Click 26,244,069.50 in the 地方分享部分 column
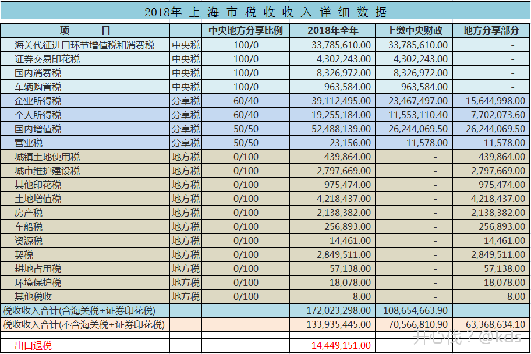This screenshot has width=531, height=354. pos(495,129)
